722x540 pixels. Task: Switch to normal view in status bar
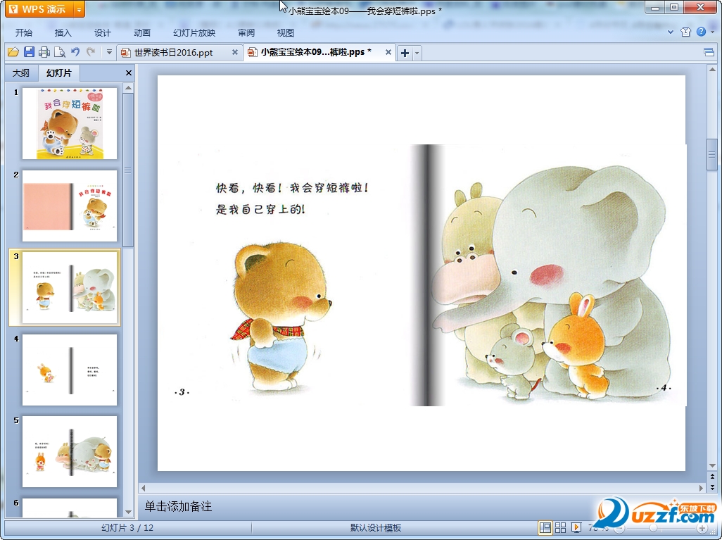(x=545, y=527)
